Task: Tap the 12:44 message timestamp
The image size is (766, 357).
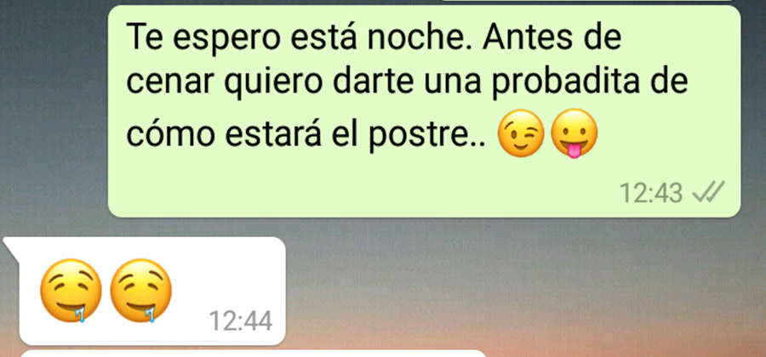Action: pyautogui.click(x=240, y=321)
